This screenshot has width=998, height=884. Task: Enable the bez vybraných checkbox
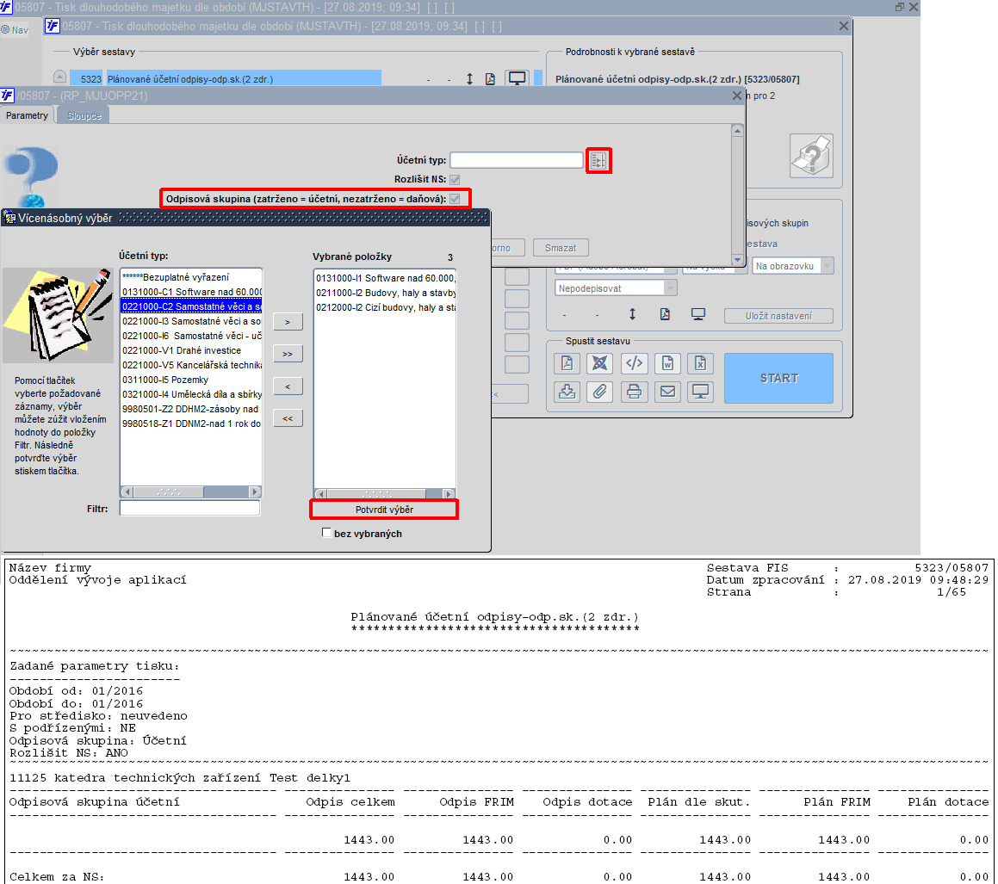(326, 533)
